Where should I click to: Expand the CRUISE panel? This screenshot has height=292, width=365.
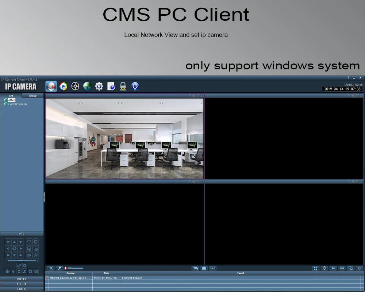click(22, 284)
